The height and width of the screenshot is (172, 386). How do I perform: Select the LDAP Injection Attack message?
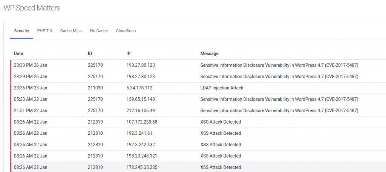tap(222, 88)
